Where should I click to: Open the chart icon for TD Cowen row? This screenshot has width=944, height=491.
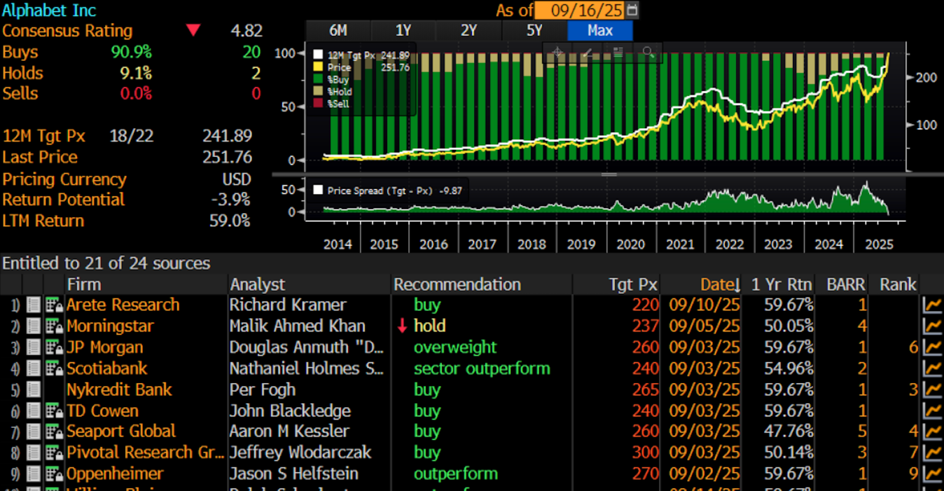click(x=932, y=411)
